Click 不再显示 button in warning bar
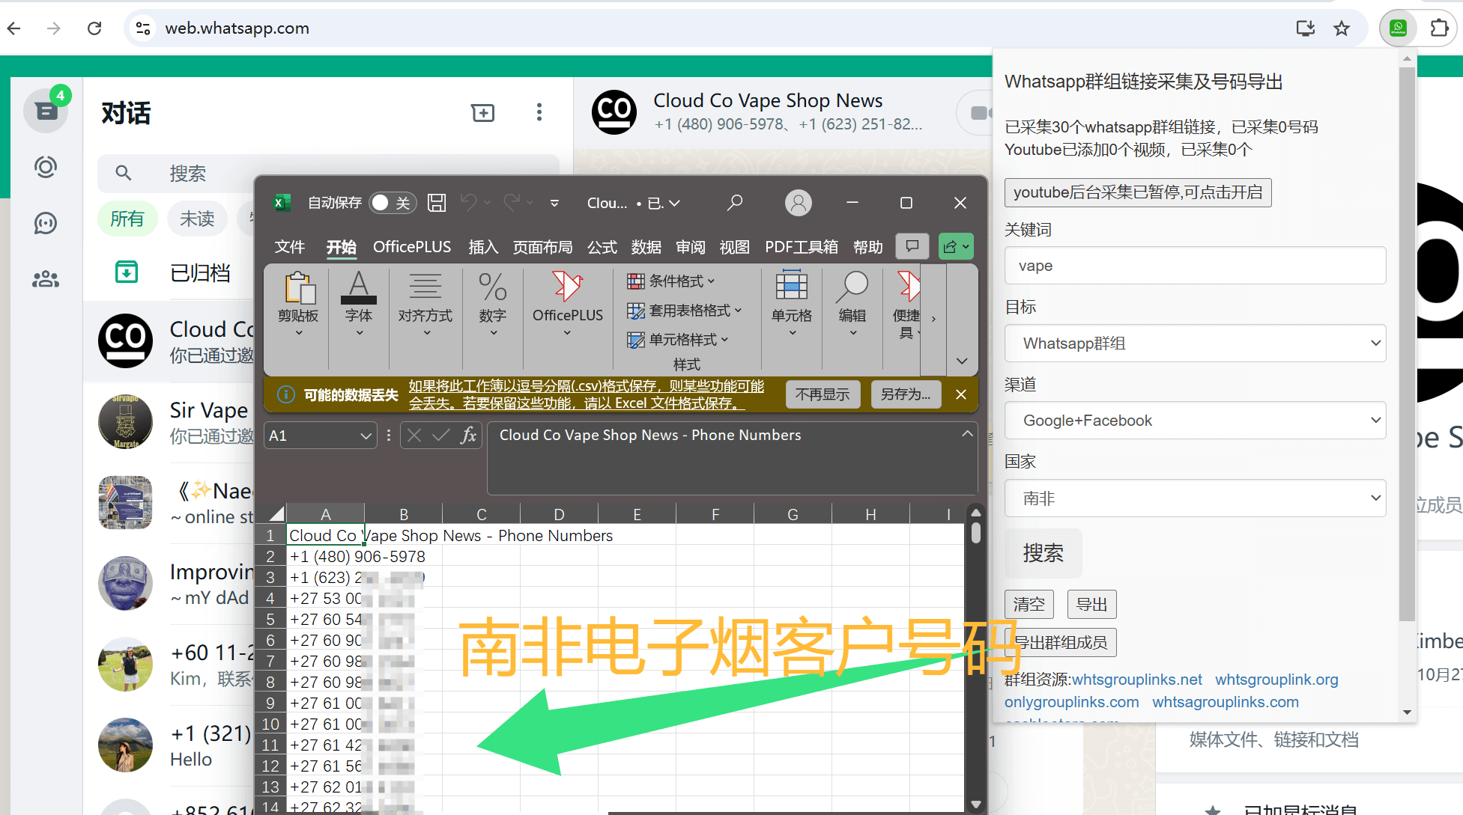Screen dimensions: 1463x815 [823, 394]
